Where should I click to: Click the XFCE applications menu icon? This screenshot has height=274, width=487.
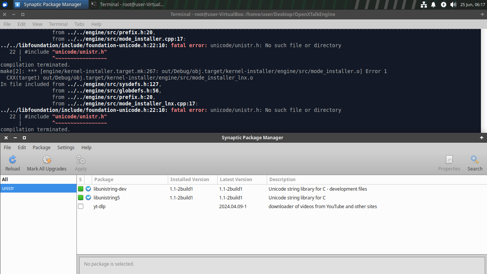tap(5, 5)
